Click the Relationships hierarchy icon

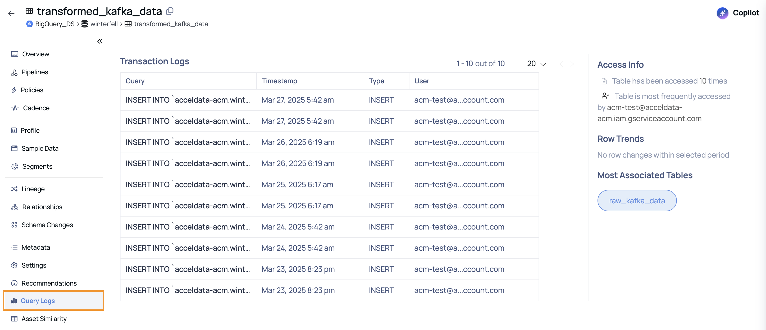pos(15,207)
